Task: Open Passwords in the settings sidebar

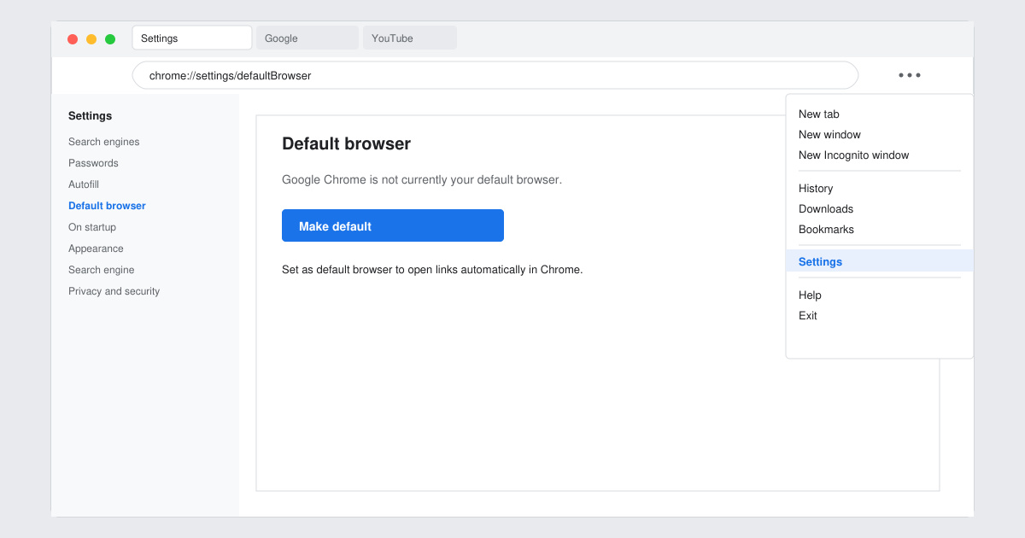Action: (x=93, y=163)
